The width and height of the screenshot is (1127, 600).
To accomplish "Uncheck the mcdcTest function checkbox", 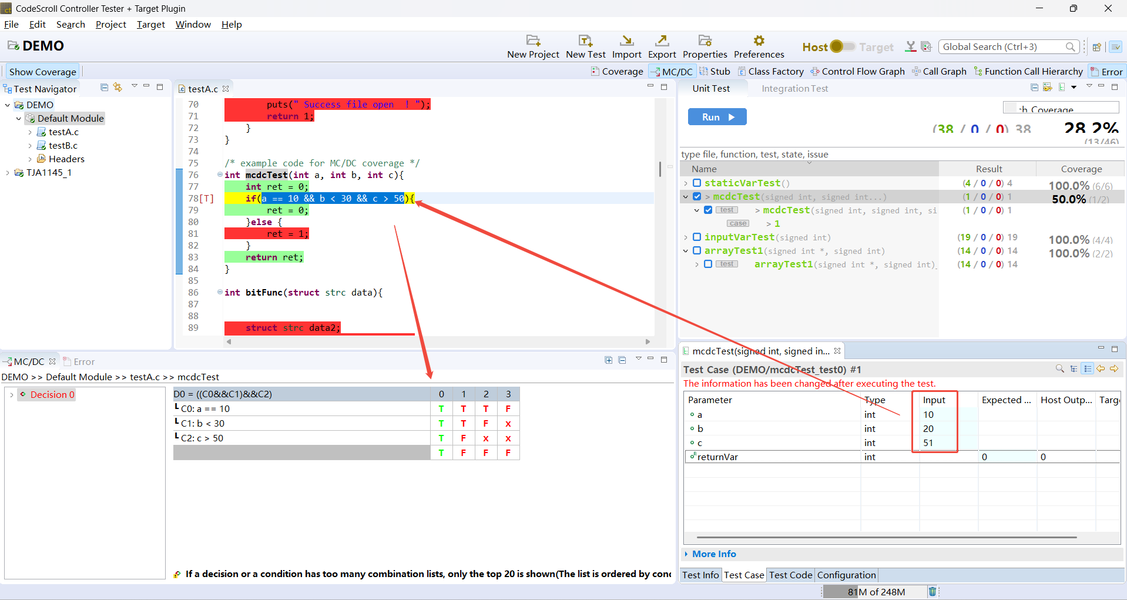I will [697, 197].
